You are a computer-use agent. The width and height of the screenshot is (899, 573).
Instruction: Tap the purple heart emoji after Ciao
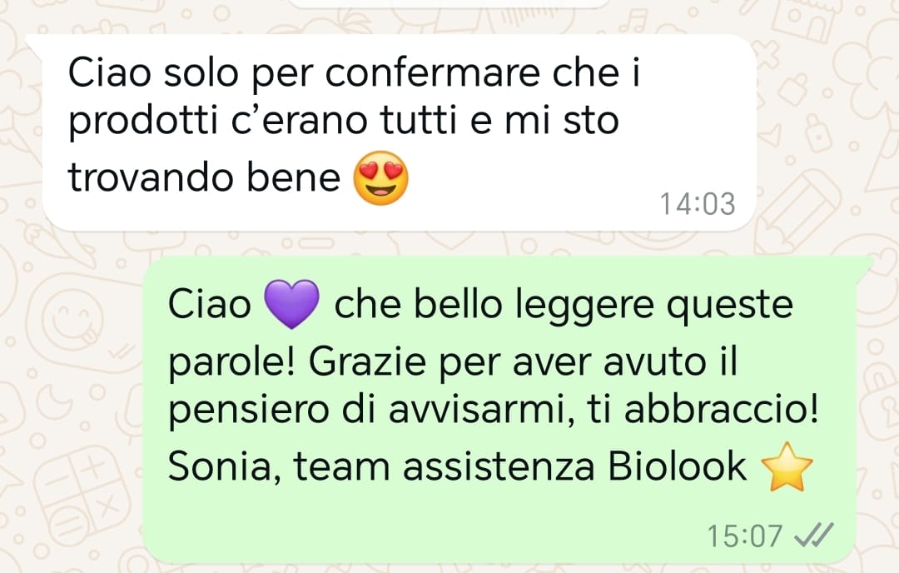point(291,304)
